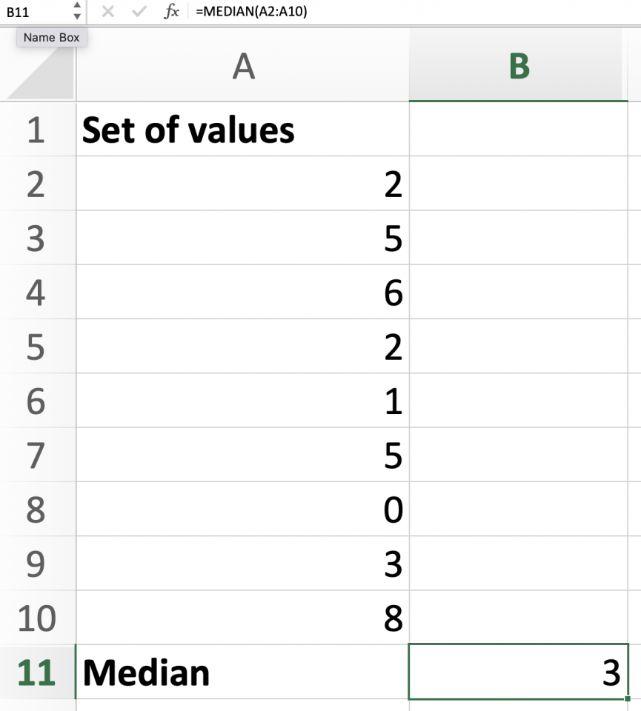Screen dimensions: 641x711
Task: Select cell A6 containing 1
Action: tap(242, 401)
